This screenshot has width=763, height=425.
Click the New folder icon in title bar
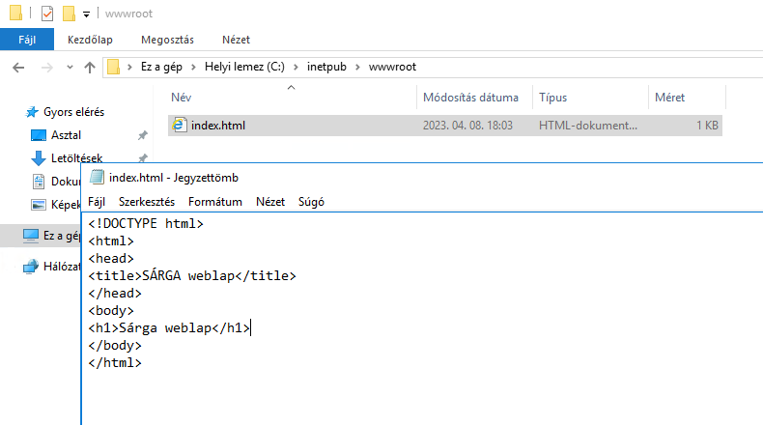tap(69, 14)
